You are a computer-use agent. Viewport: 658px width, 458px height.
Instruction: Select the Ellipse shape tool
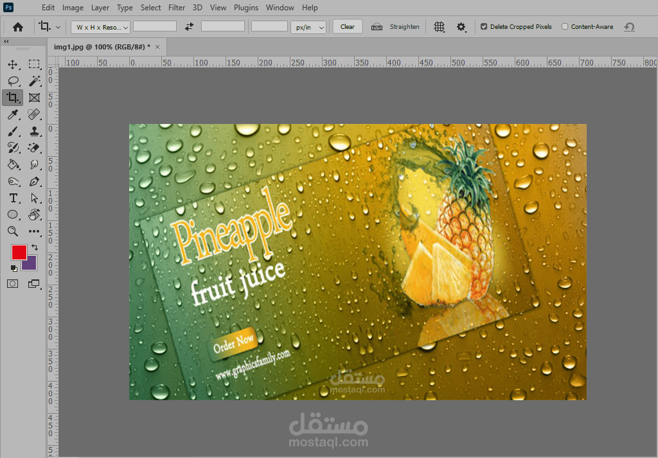click(x=13, y=215)
